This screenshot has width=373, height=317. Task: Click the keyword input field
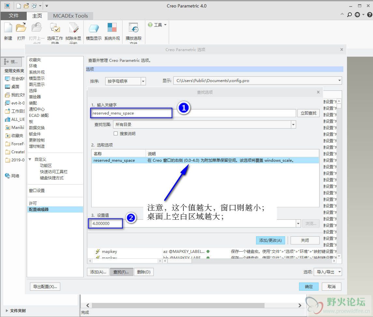193,113
